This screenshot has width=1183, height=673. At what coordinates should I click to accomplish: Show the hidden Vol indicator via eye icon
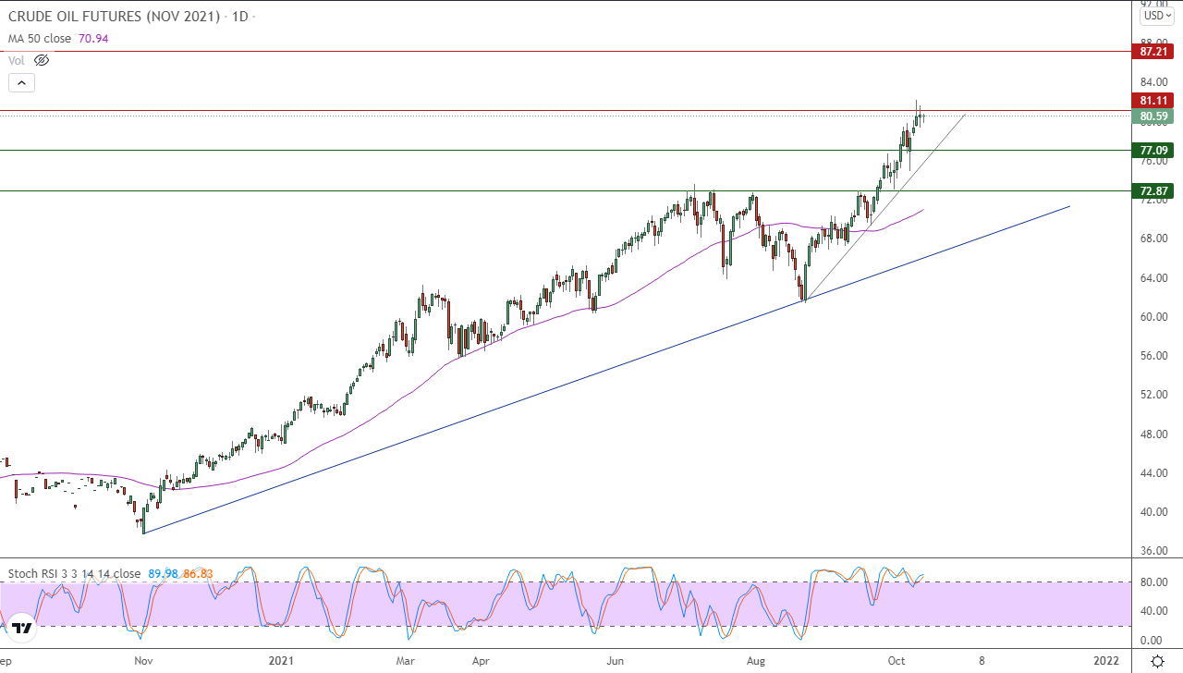coord(41,60)
